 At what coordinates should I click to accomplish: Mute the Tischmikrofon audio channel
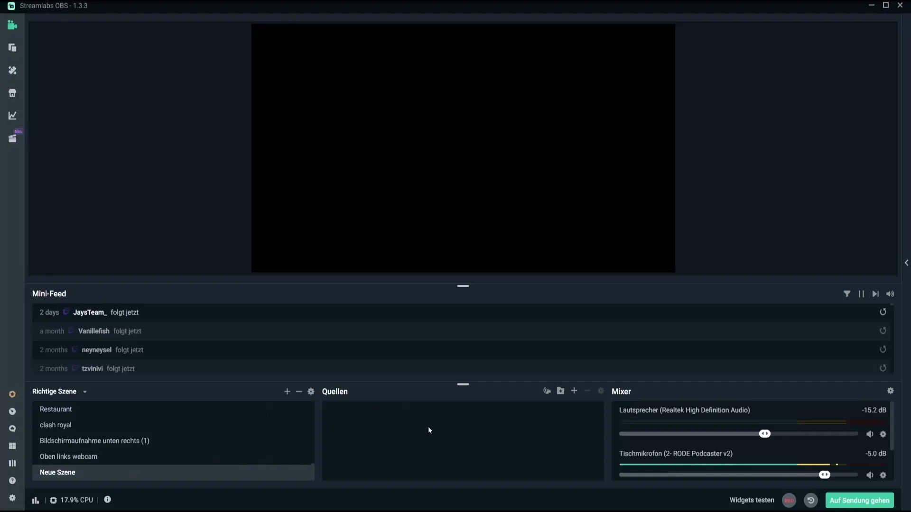click(x=869, y=475)
